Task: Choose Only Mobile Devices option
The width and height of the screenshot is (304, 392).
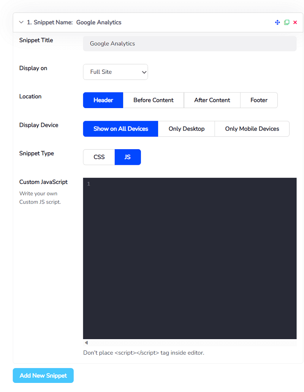Action: (252, 129)
